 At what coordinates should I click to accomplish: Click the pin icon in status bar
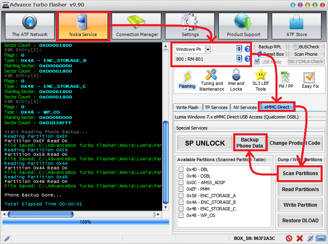tap(310, 238)
